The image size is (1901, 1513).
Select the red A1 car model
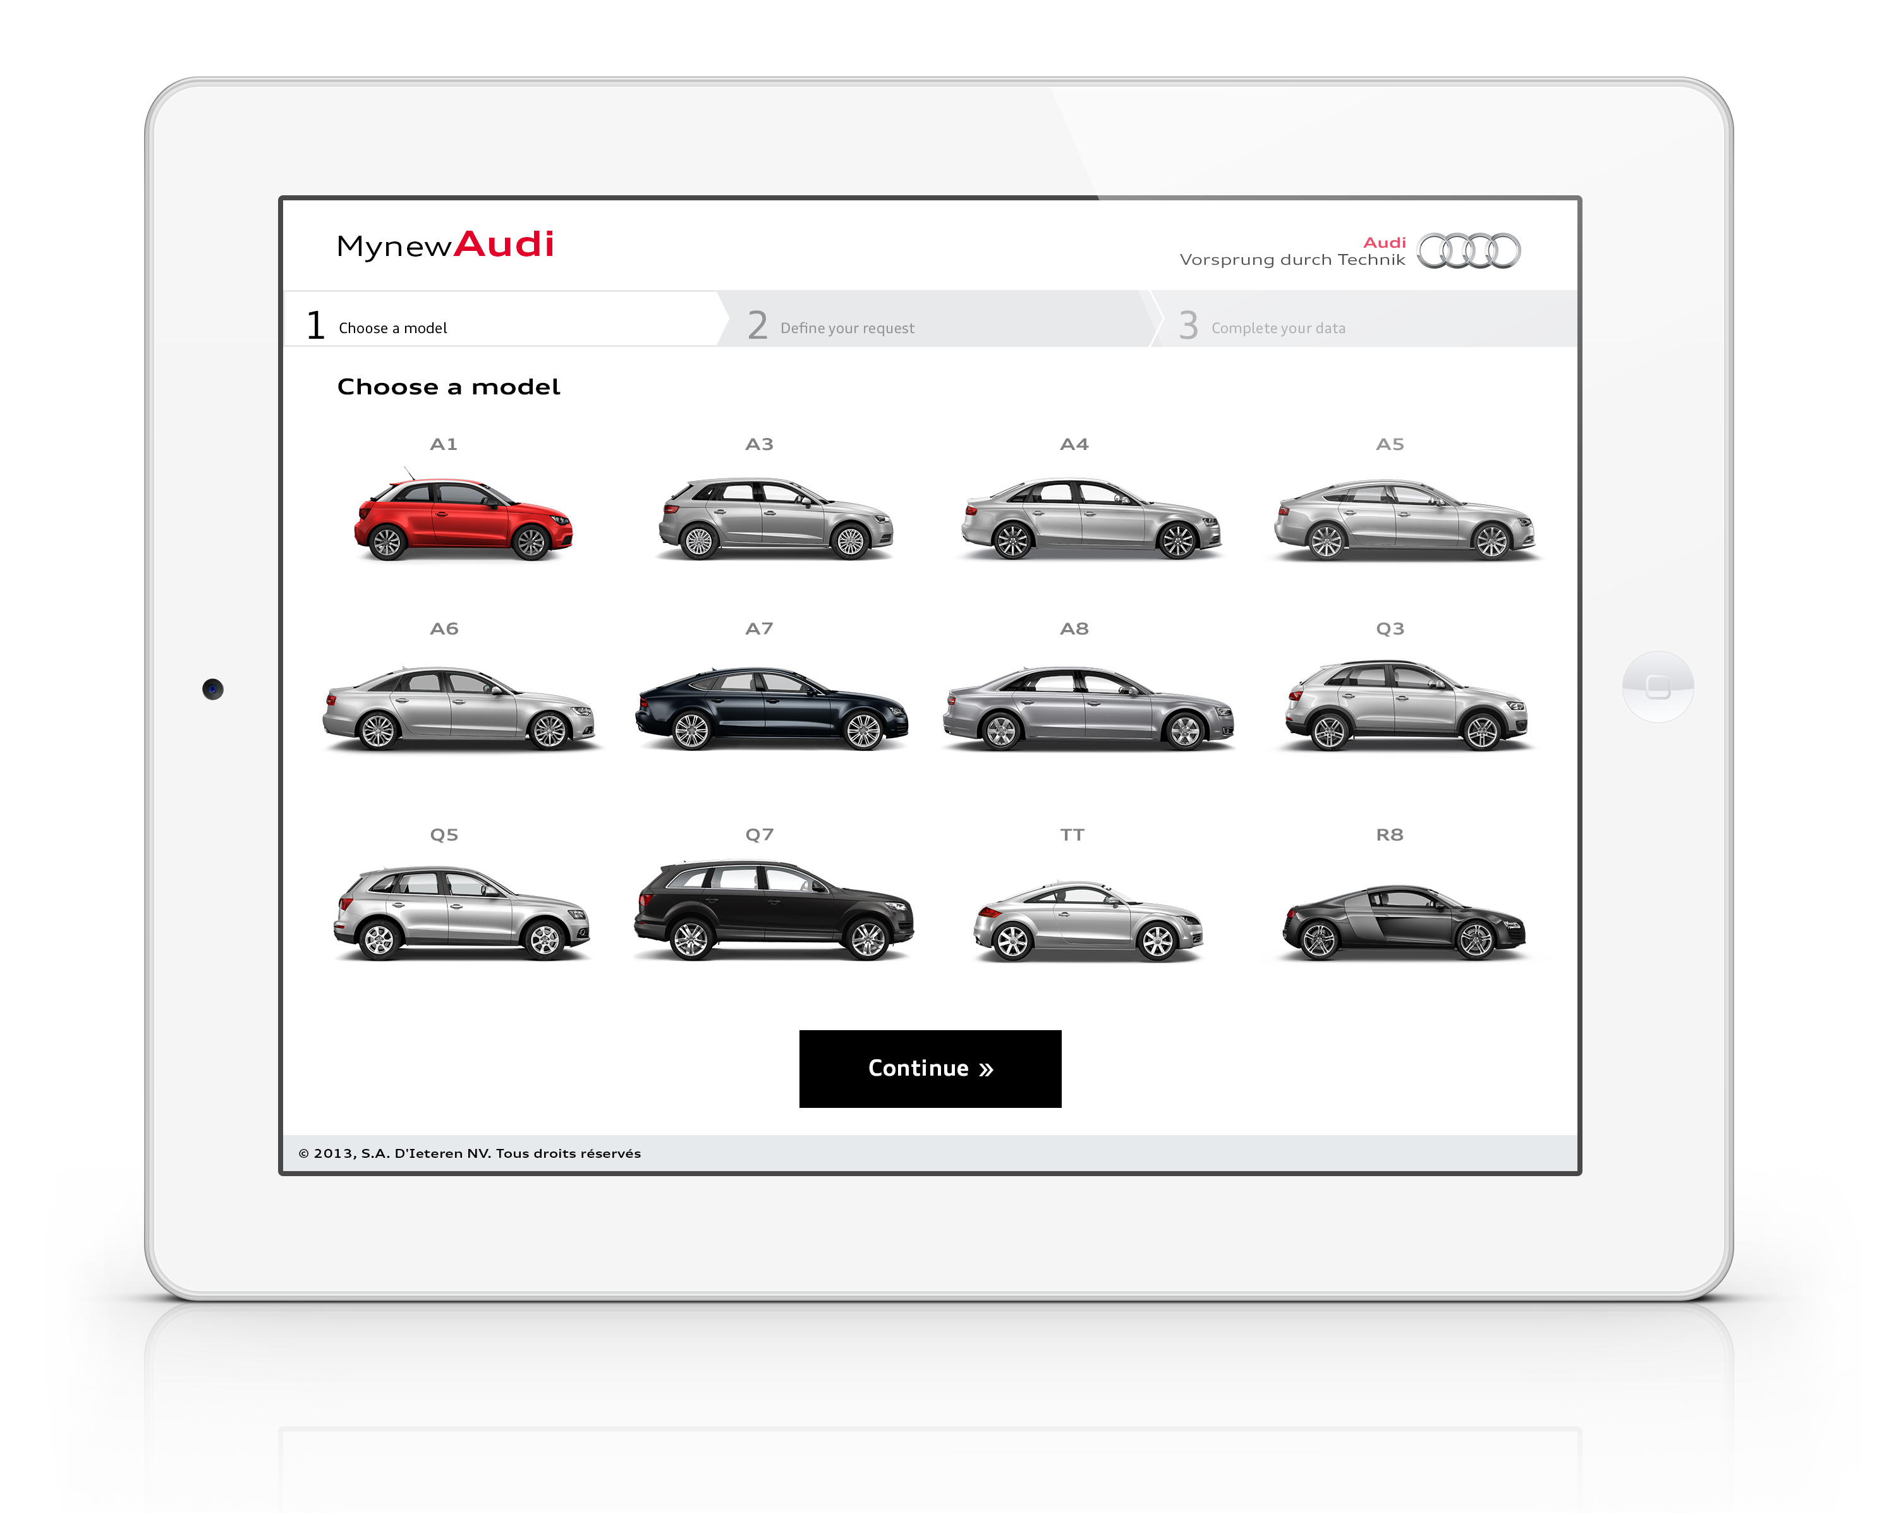point(463,520)
